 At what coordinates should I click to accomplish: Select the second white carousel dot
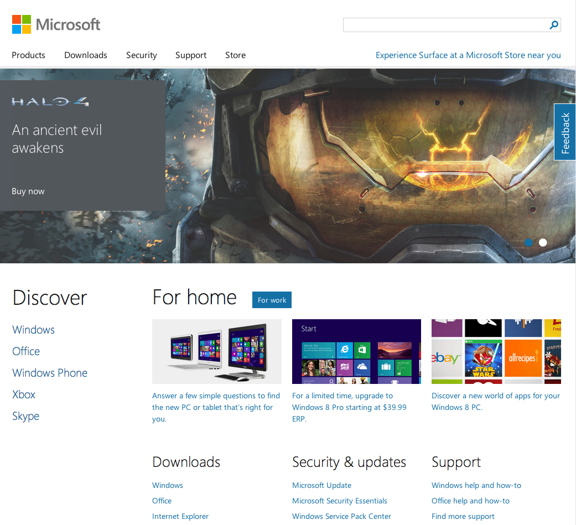[543, 242]
